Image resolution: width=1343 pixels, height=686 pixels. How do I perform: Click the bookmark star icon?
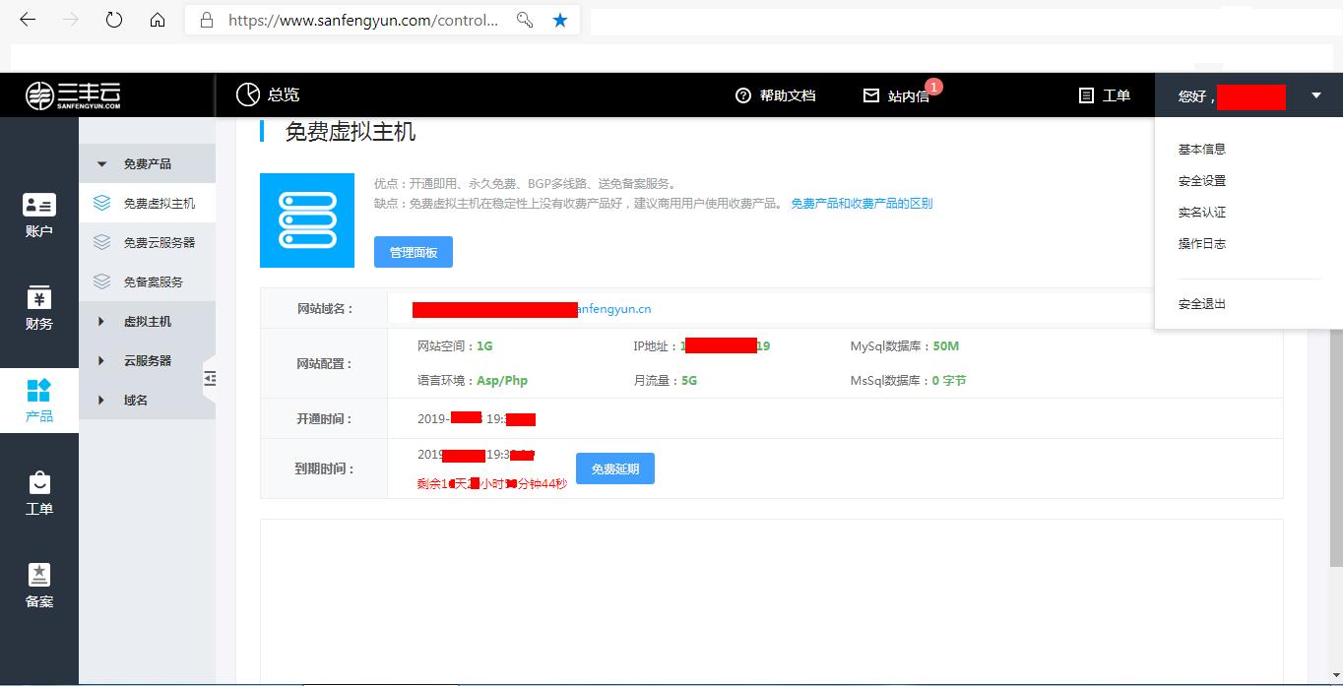pyautogui.click(x=560, y=20)
